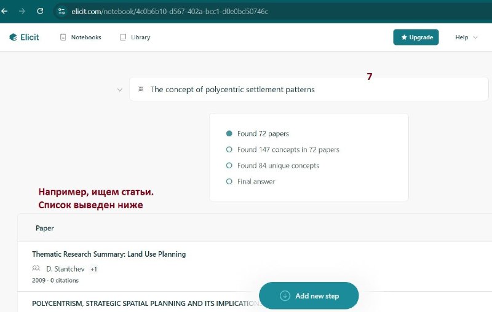Click the Upgrade button
The height and width of the screenshot is (312, 492).
coord(416,37)
